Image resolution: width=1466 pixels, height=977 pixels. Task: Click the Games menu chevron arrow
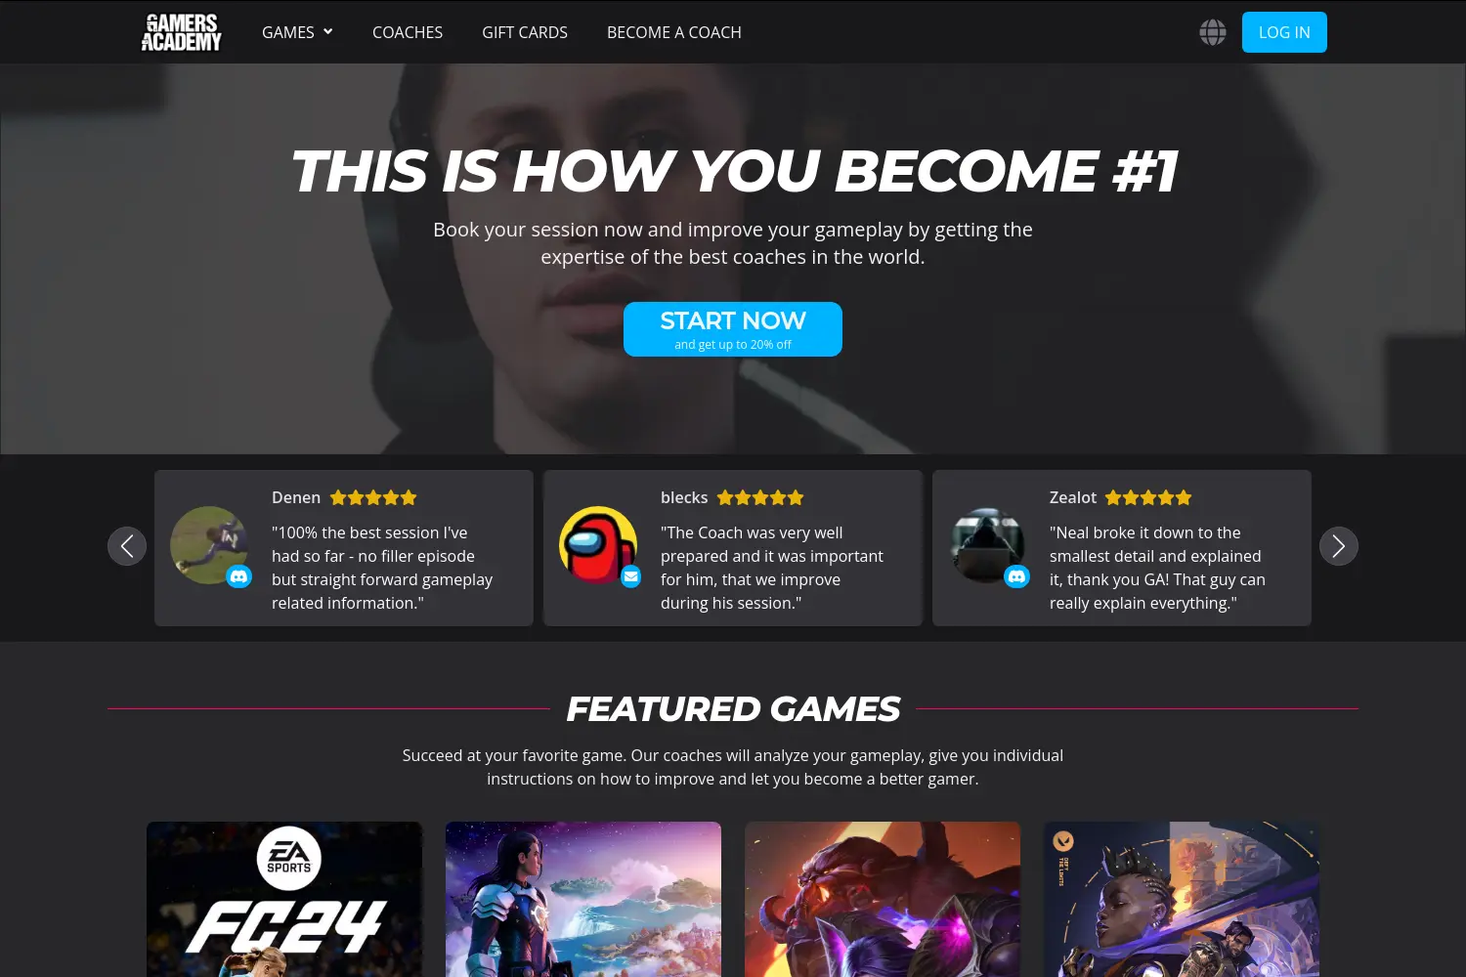(x=328, y=31)
